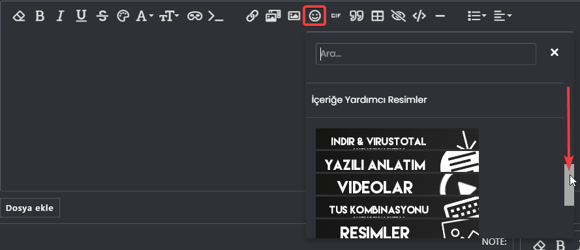Insert a quote block
This screenshot has width=580, height=250.
click(x=357, y=16)
